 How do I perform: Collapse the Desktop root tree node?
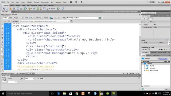(142, 63)
